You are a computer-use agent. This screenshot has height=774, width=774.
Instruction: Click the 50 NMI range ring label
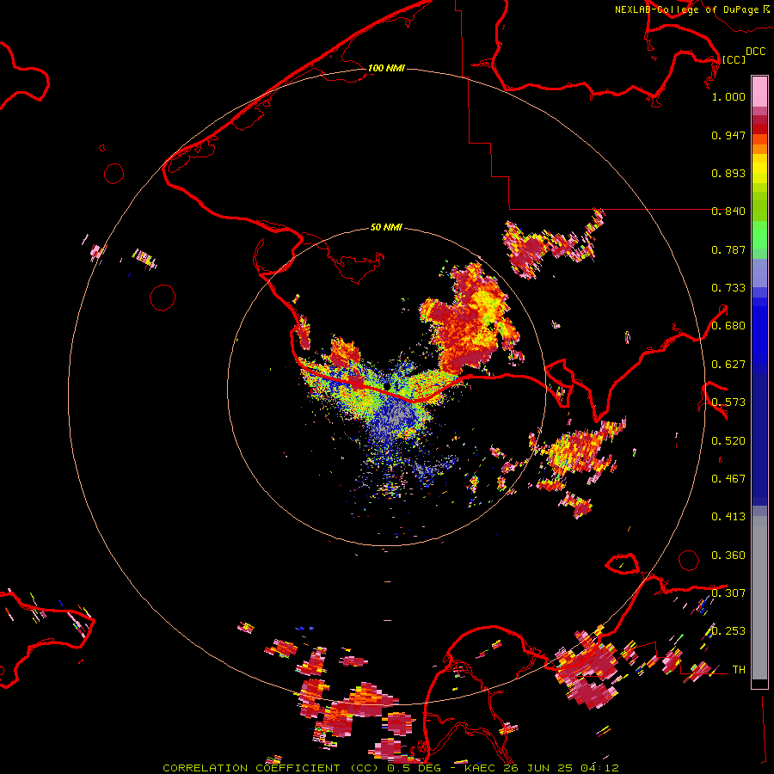(386, 227)
